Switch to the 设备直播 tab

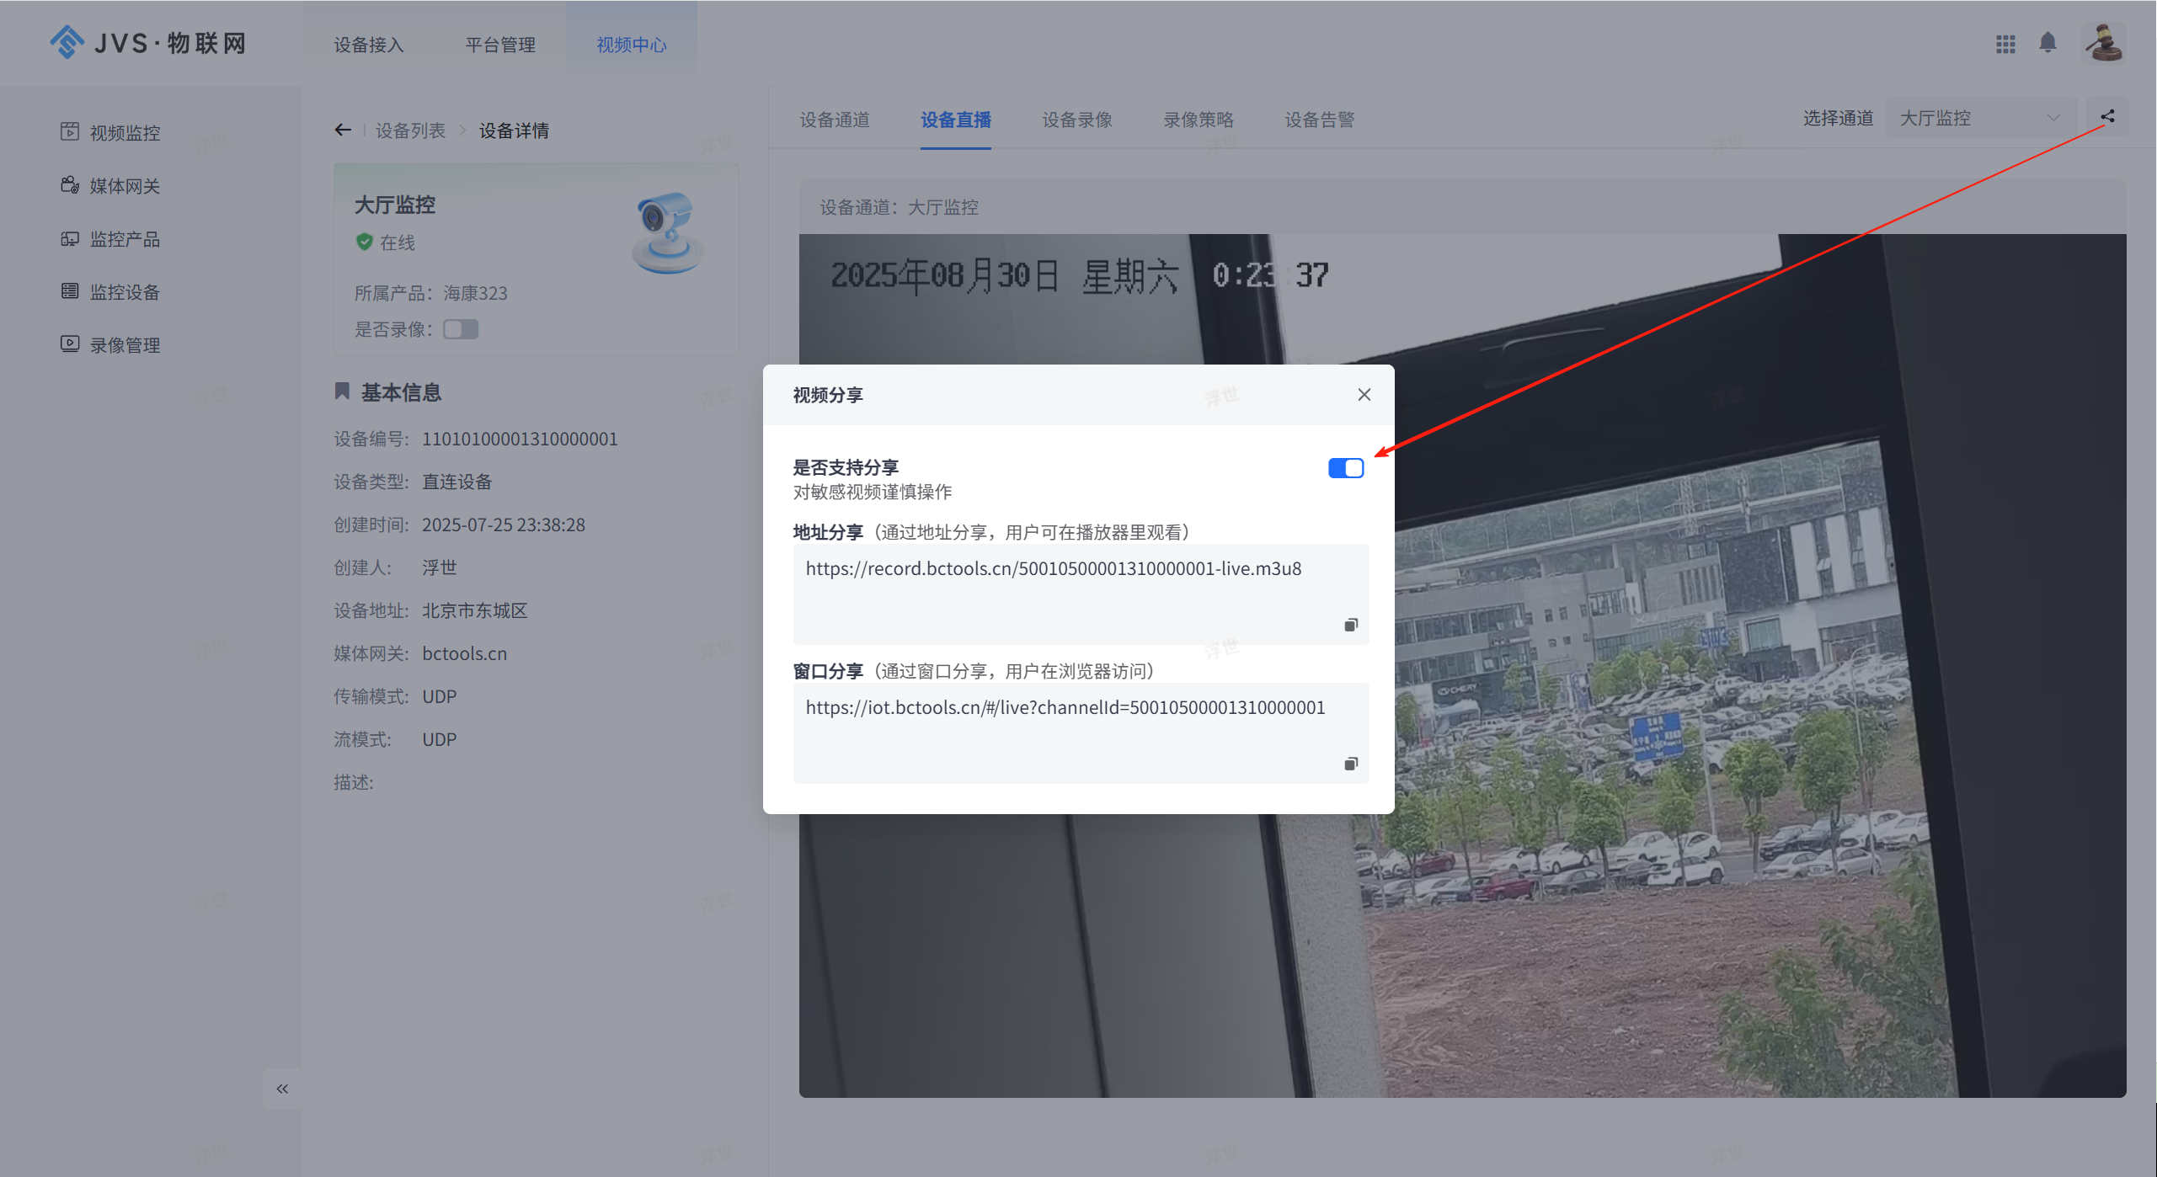coord(956,120)
